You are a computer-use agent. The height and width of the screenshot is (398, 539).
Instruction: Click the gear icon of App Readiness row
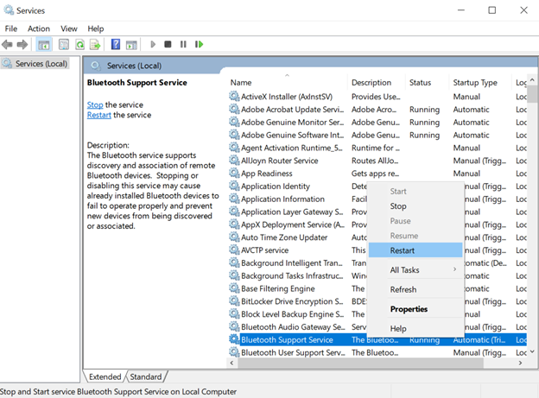[x=234, y=174]
